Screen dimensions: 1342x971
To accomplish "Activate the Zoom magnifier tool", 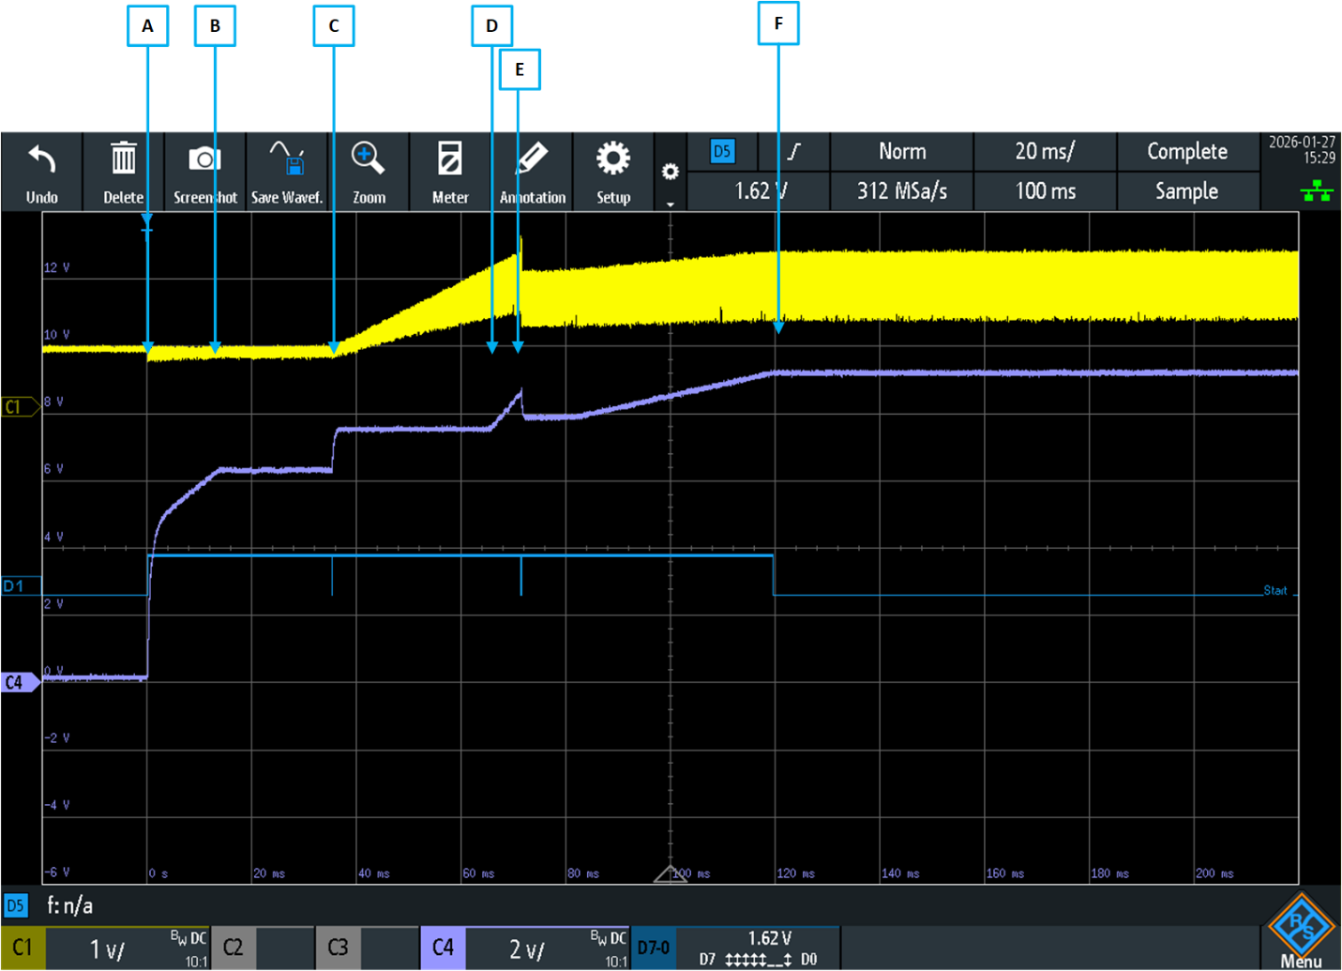I will tap(368, 160).
